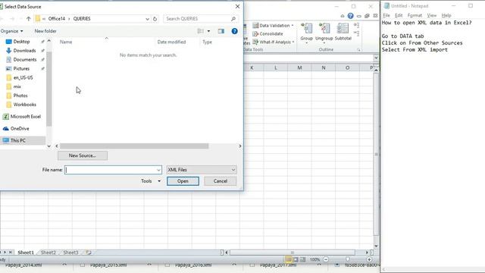Image resolution: width=485 pixels, height=273 pixels.
Task: Open the Outline dialog launcher
Action: [358, 49]
